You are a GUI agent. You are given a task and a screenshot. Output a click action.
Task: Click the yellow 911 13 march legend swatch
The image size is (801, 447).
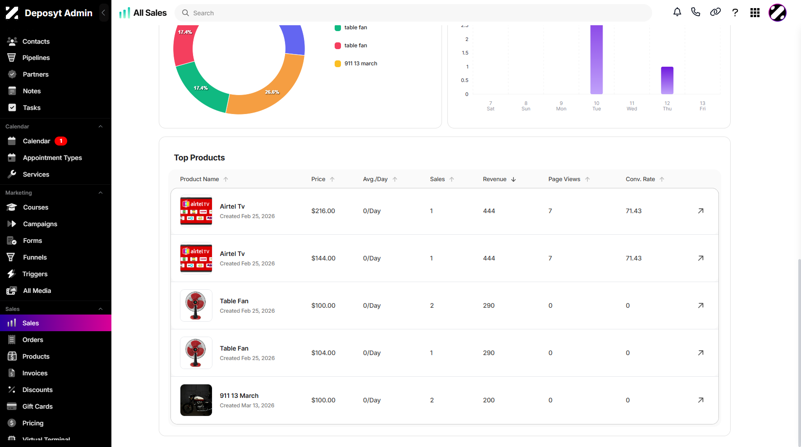click(x=338, y=64)
